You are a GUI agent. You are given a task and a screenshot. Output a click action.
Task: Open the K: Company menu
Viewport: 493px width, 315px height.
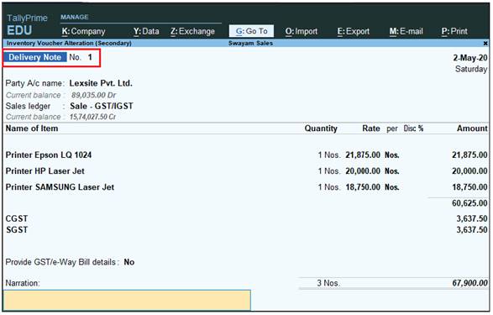click(x=83, y=31)
